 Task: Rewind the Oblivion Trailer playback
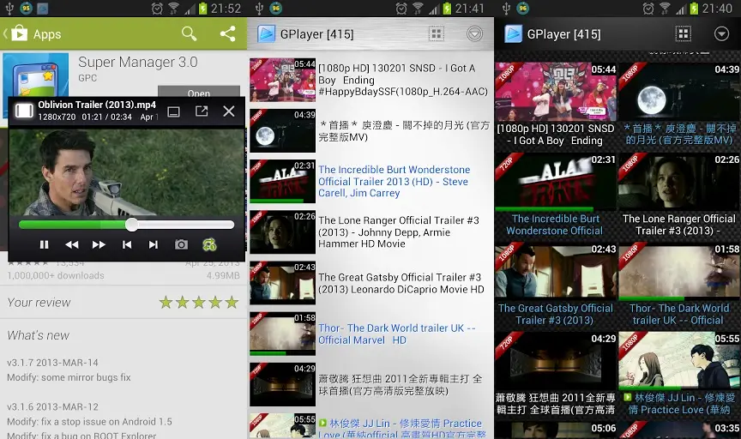click(x=72, y=244)
